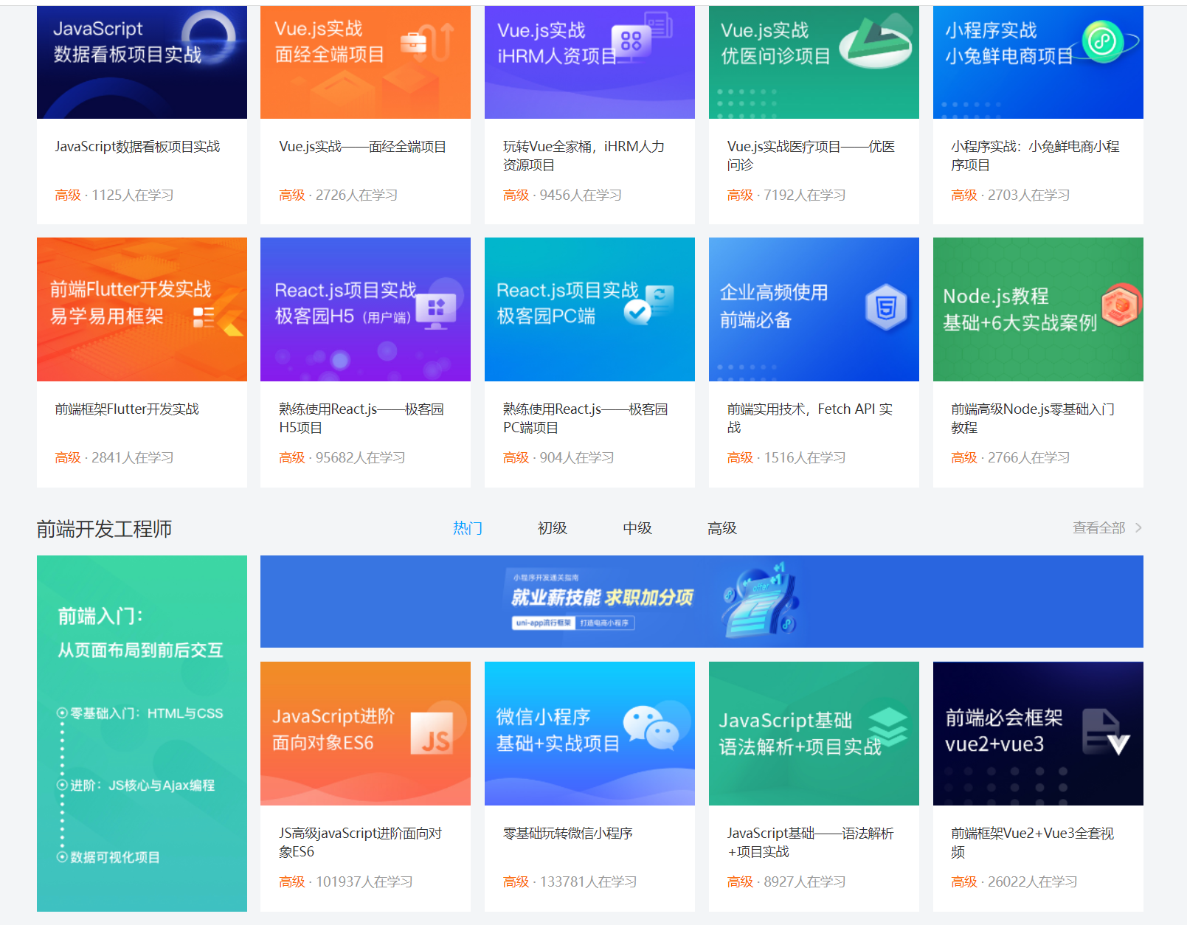Click JS高级javaScript进阶面向对象ES6 title
The width and height of the screenshot is (1187, 925).
coord(360,842)
